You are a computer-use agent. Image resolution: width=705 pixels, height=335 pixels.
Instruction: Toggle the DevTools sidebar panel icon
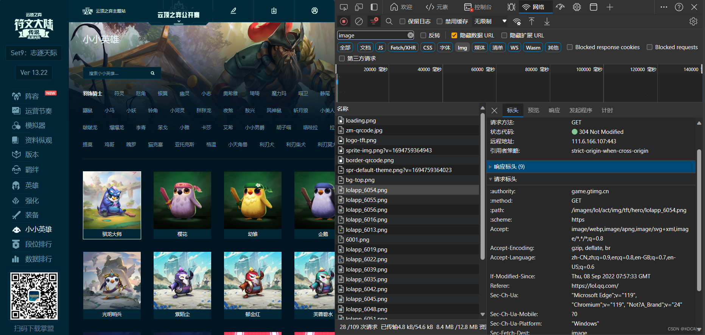[374, 7]
